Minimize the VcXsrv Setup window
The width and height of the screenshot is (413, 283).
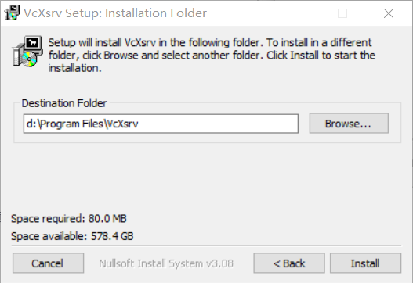297,13
